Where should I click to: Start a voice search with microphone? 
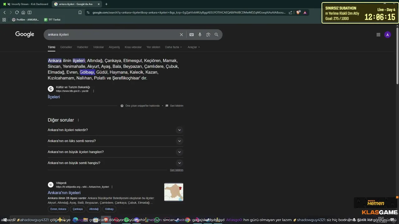(200, 35)
